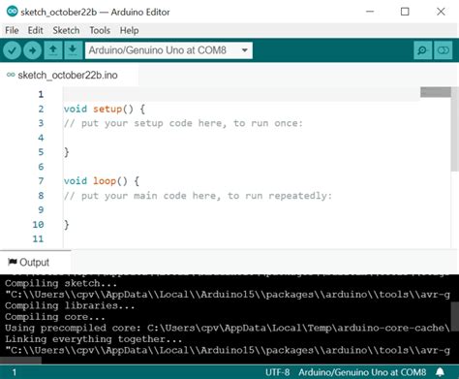This screenshot has width=459, height=379.
Task: Open the Sketch menu
Action: click(66, 30)
